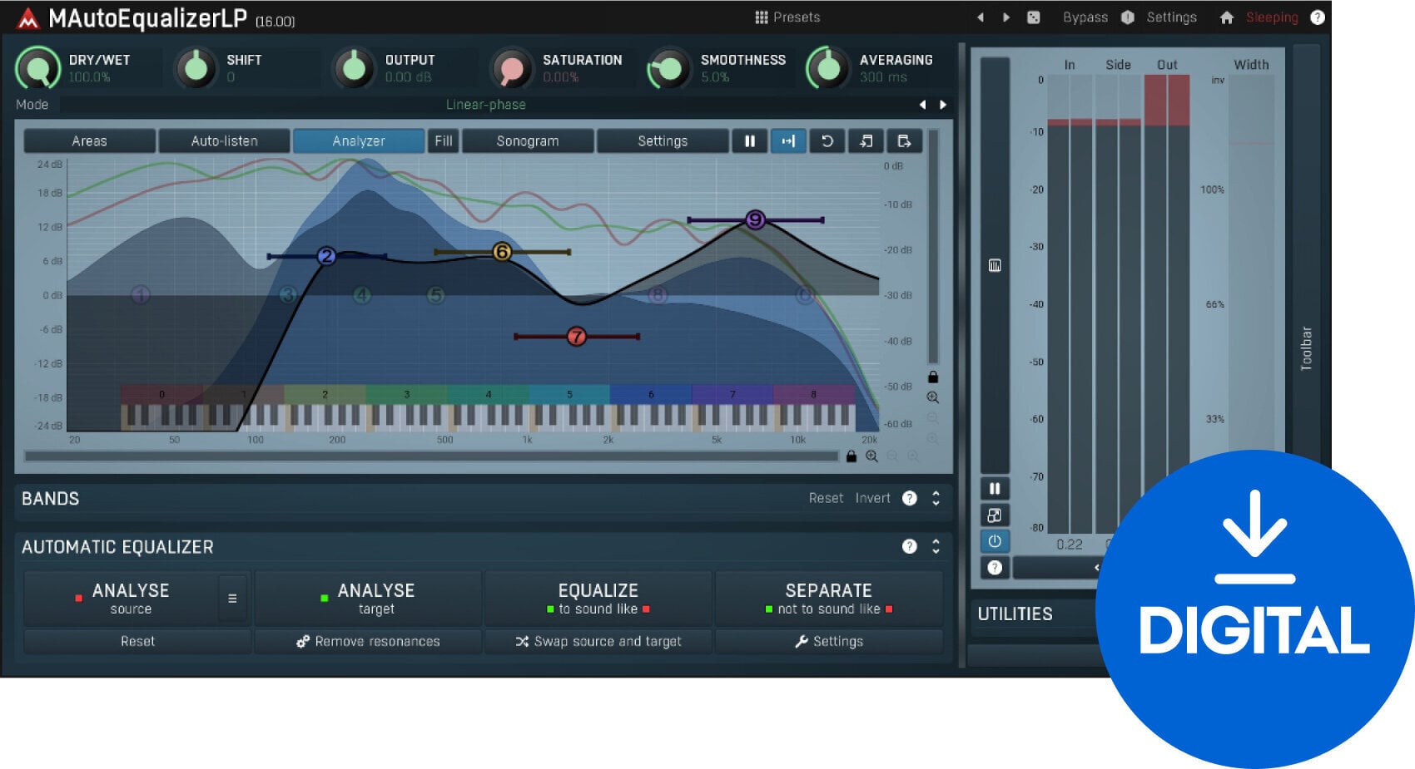Click the home icon in the title bar
Screen dimensions: 1415x769
coord(1227,17)
